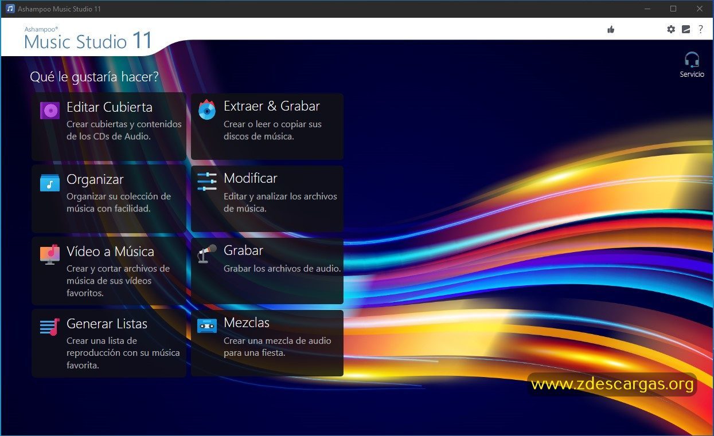Select the Organizar heading
Viewport: 714px width, 436px height.
(95, 179)
